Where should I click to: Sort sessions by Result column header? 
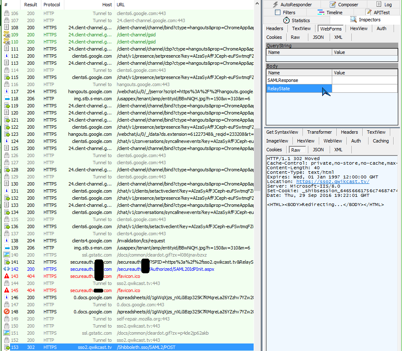coord(31,5)
